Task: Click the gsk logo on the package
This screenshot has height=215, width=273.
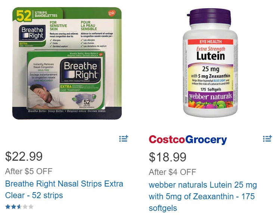Action: pyautogui.click(x=112, y=13)
